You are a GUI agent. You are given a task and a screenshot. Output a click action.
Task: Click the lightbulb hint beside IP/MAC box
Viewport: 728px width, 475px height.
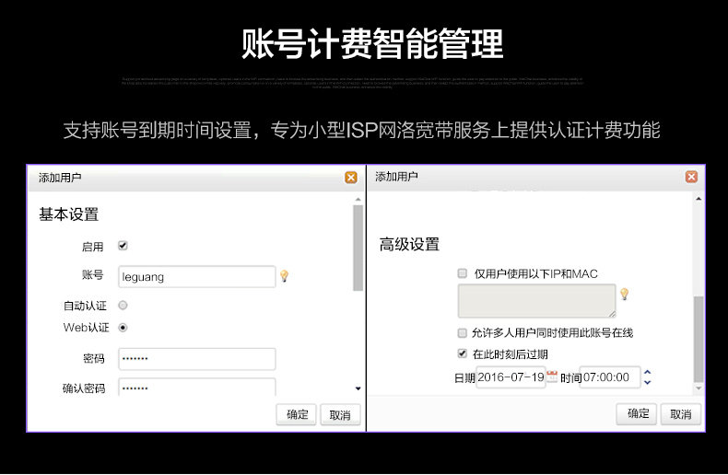[625, 294]
